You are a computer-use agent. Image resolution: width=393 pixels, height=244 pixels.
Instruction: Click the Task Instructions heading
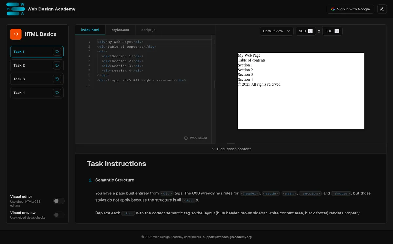point(117,164)
